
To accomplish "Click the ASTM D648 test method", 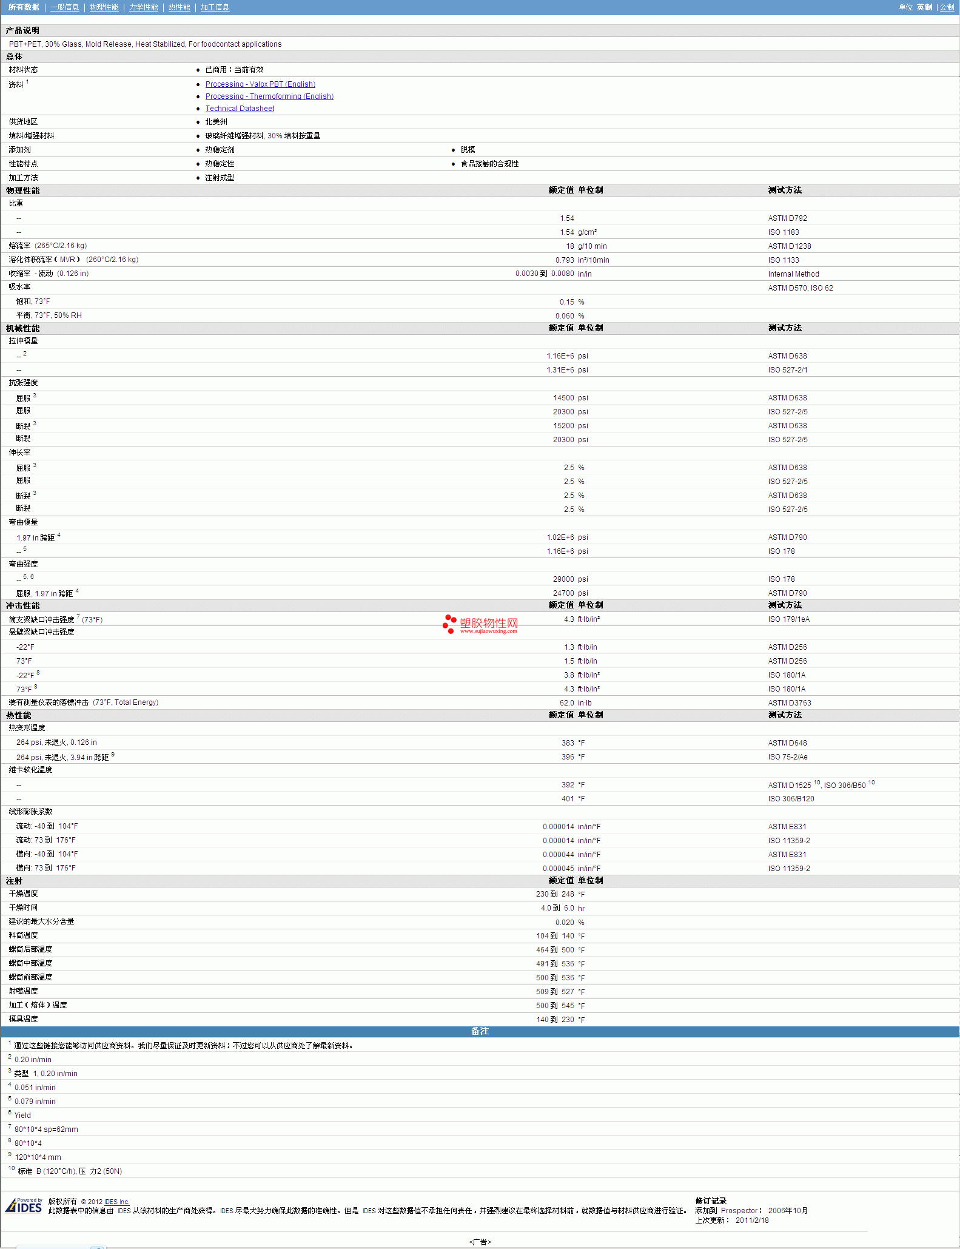I will click(x=787, y=743).
